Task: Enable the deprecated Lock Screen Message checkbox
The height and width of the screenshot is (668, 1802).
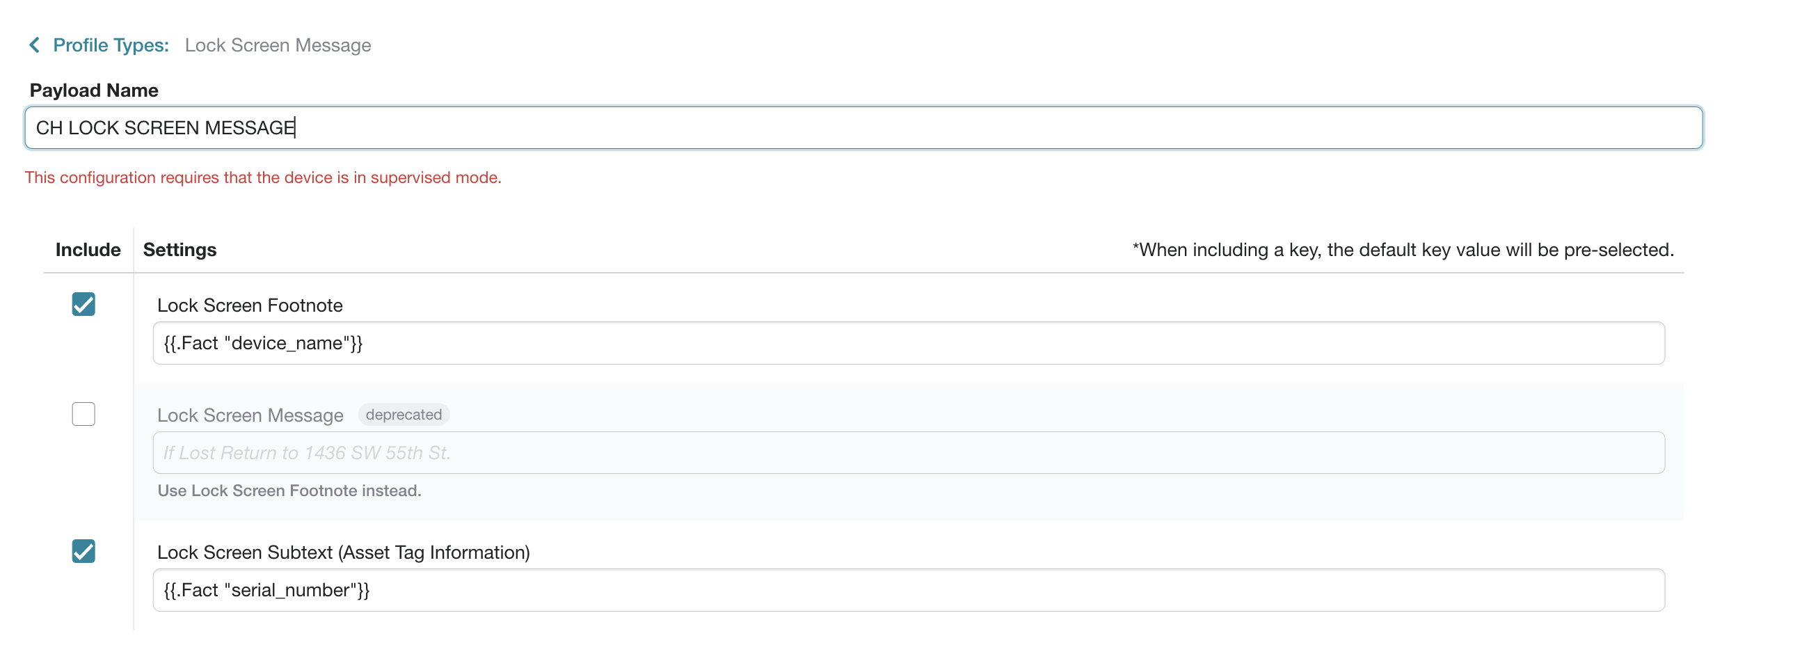Action: (x=83, y=414)
